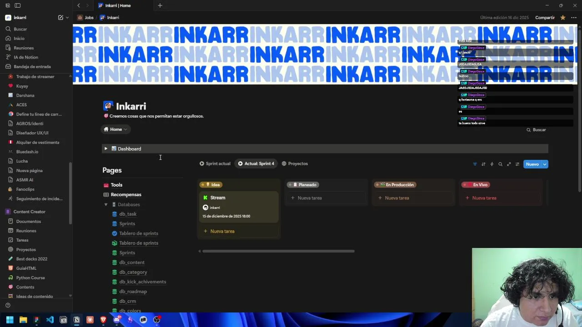Viewport: 582px width, 327px height.
Task: Click the Buscar field at right
Action: coord(537,130)
